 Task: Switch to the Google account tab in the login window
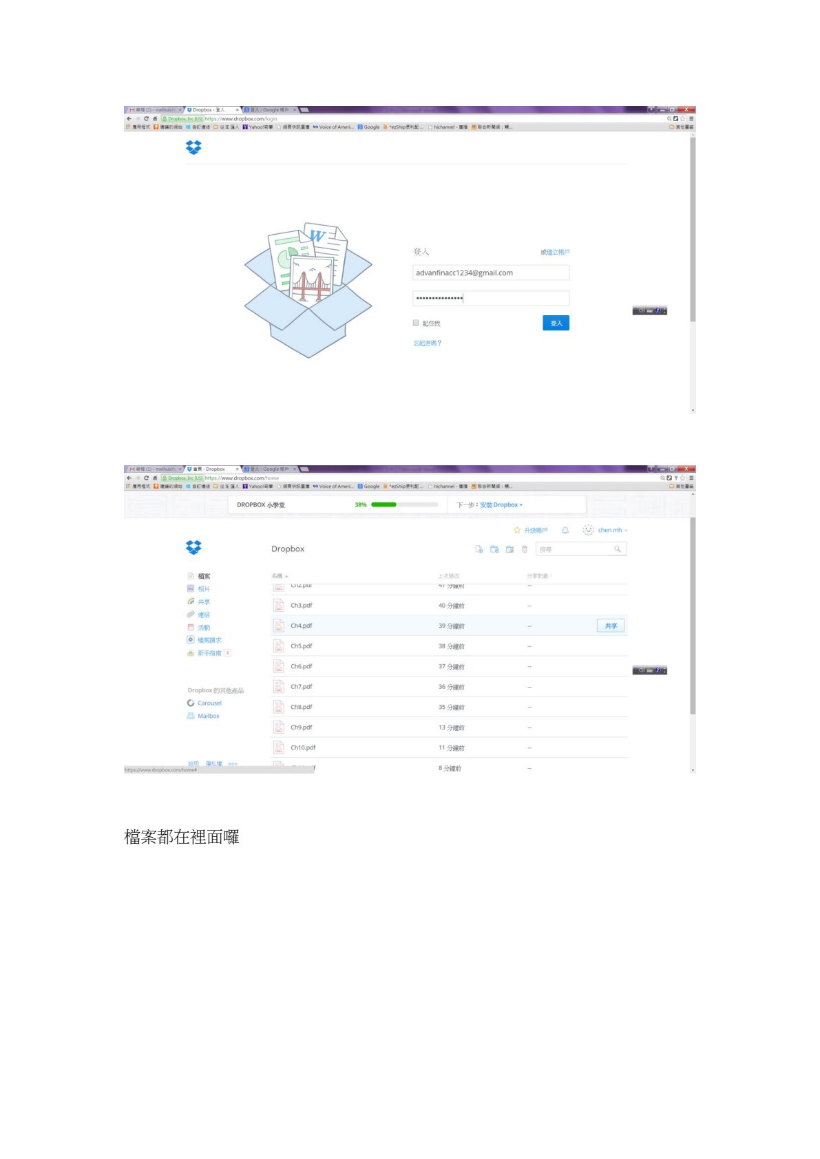pyautogui.click(x=270, y=109)
